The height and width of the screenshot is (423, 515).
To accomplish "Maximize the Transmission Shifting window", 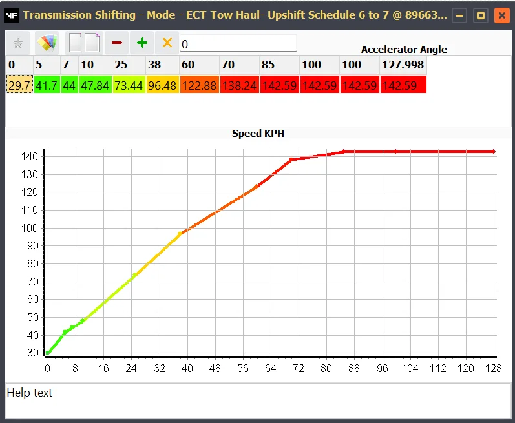I will (x=480, y=15).
